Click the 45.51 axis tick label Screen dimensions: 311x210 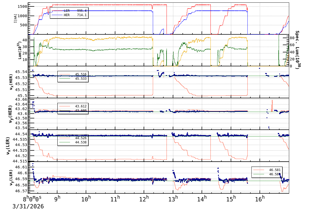click(x=21, y=90)
